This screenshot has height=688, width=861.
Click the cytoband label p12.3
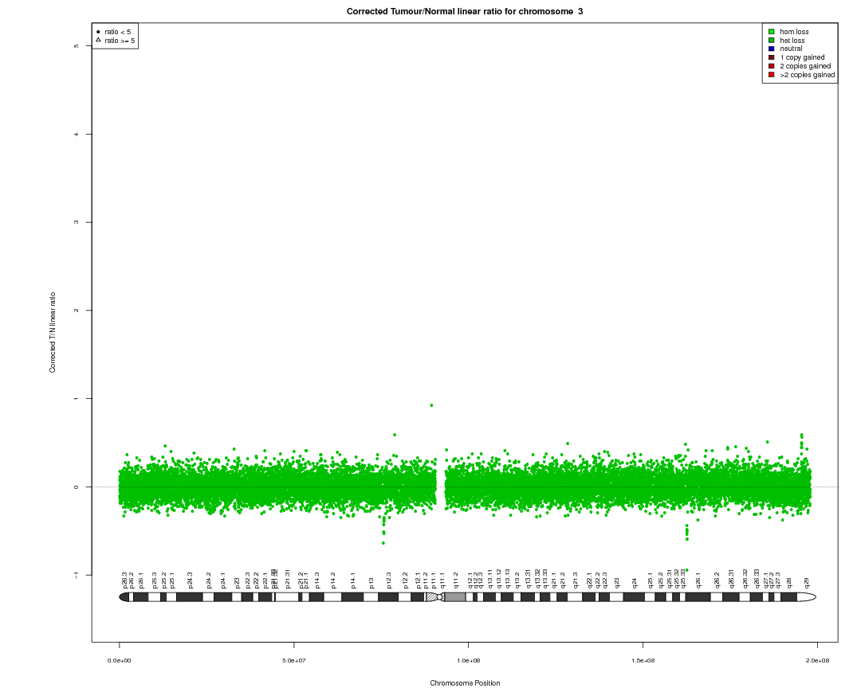coord(389,580)
